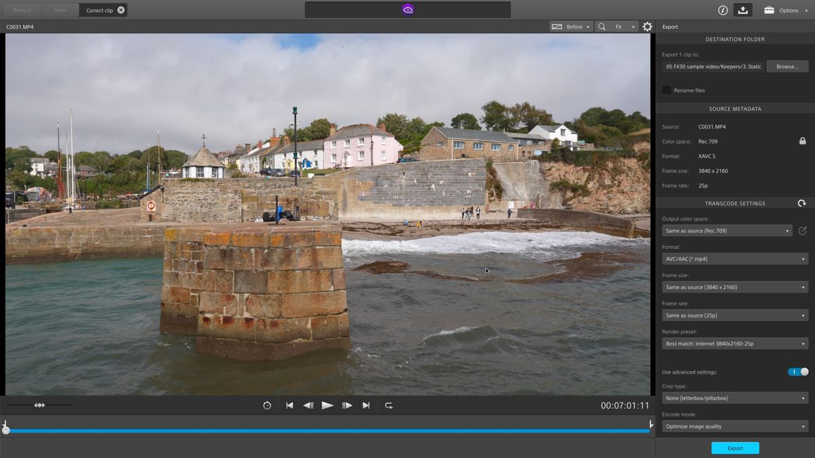Browse for a destination folder
The width and height of the screenshot is (815, 458).
click(x=787, y=66)
